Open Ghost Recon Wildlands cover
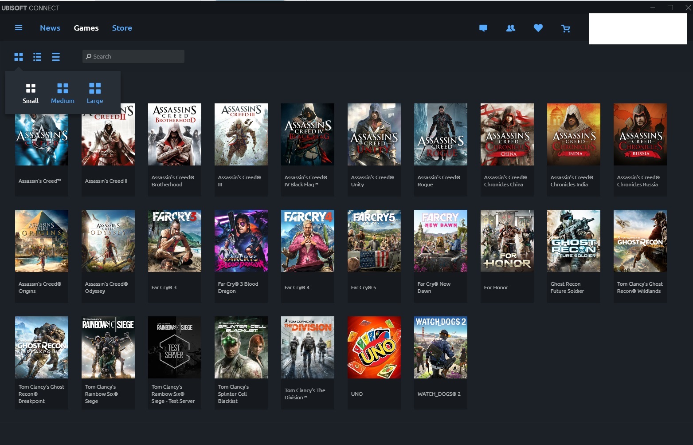Image resolution: width=693 pixels, height=445 pixels. [x=640, y=241]
